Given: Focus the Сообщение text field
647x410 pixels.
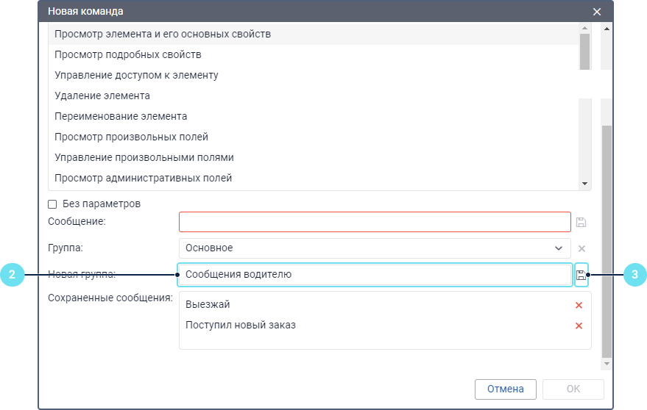Looking at the screenshot, I should point(375,222).
